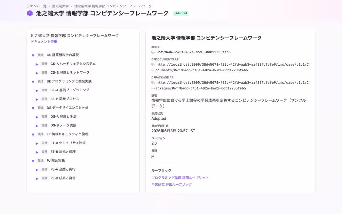Image resolution: width=342 pixels, height=214 pixels.
Task: Expand the SE-A 基礎プログラミング field
Action: click(x=37, y=91)
